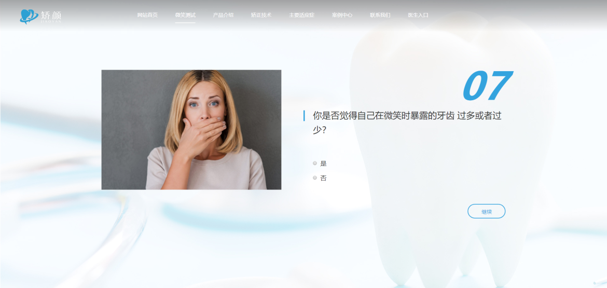The height and width of the screenshot is (288, 607).
Task: Navigate to 主要适应症
Action: click(301, 15)
